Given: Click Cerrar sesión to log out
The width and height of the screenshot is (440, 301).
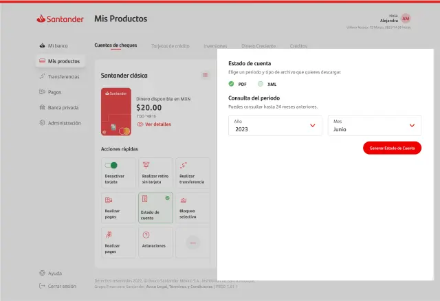Looking at the screenshot, I should 62,286.
